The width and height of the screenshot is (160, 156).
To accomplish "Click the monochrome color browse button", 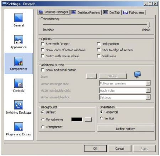I will coord(88,120).
